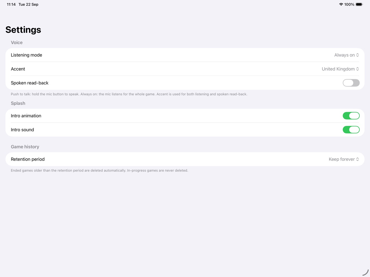Click the "Listening mode" label
This screenshot has width=370, height=277.
[26, 55]
